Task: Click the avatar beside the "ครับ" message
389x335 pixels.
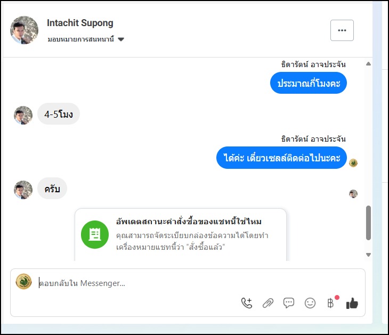Action: (23, 189)
